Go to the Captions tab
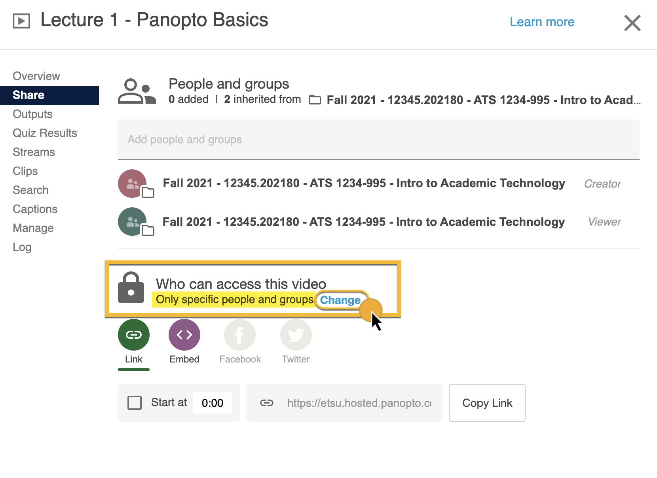The height and width of the screenshot is (478, 657). click(35, 209)
